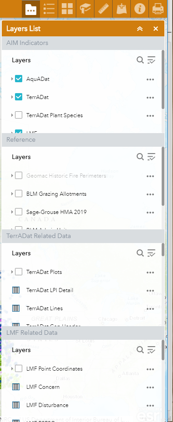Expand TerrADat Plots sublayers
Image resolution: width=173 pixels, height=422 pixels.
pos(12,272)
